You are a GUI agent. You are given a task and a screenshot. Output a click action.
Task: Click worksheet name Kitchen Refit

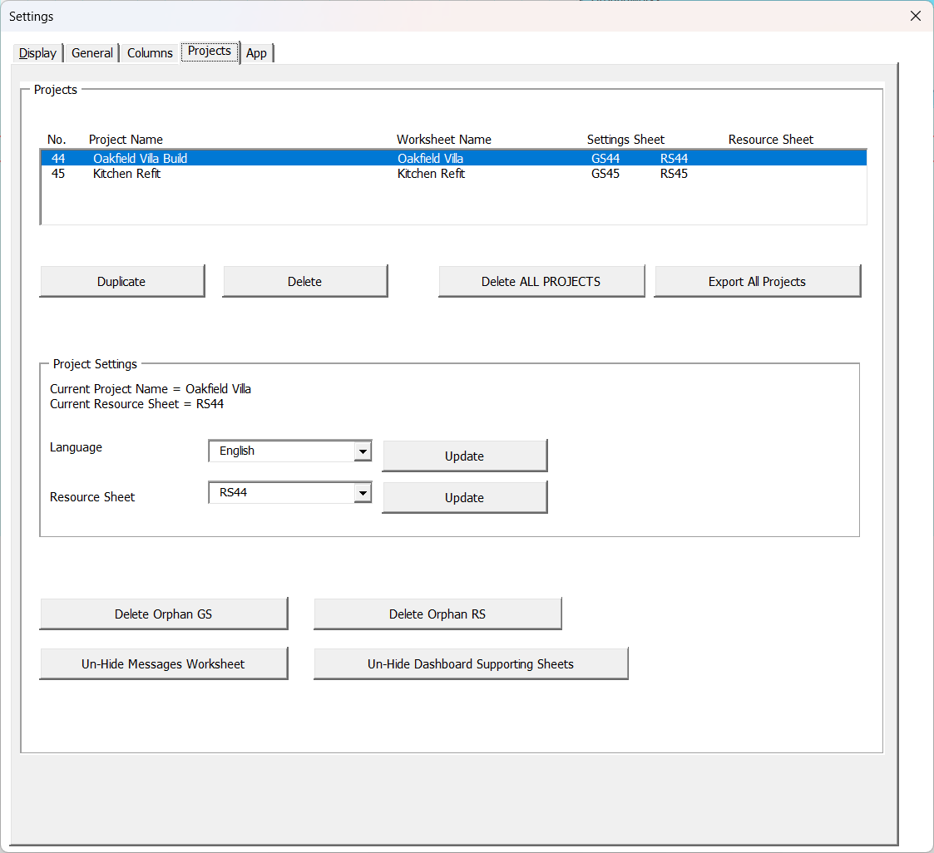point(432,174)
